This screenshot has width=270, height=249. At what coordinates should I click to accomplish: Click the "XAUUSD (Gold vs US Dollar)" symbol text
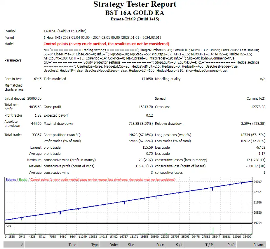[65, 31]
